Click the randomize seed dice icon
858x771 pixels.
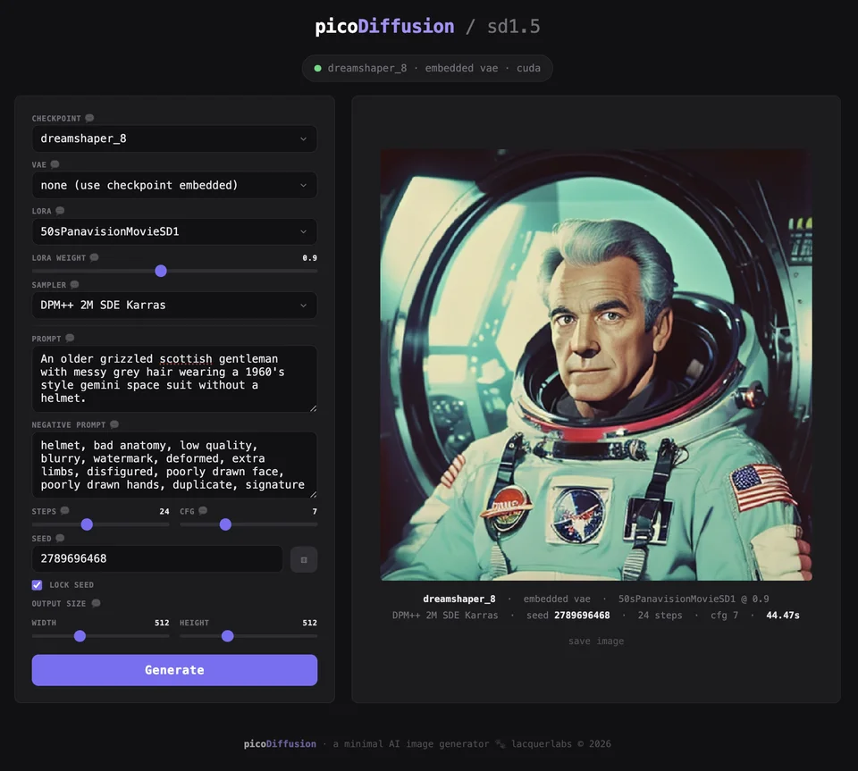[303, 558]
